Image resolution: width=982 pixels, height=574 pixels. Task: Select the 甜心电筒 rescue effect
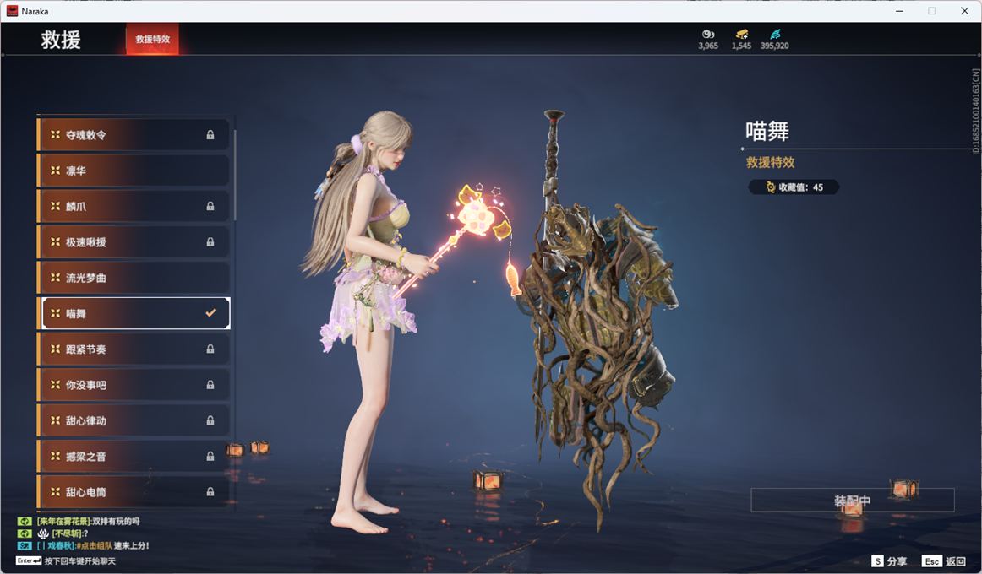click(134, 491)
